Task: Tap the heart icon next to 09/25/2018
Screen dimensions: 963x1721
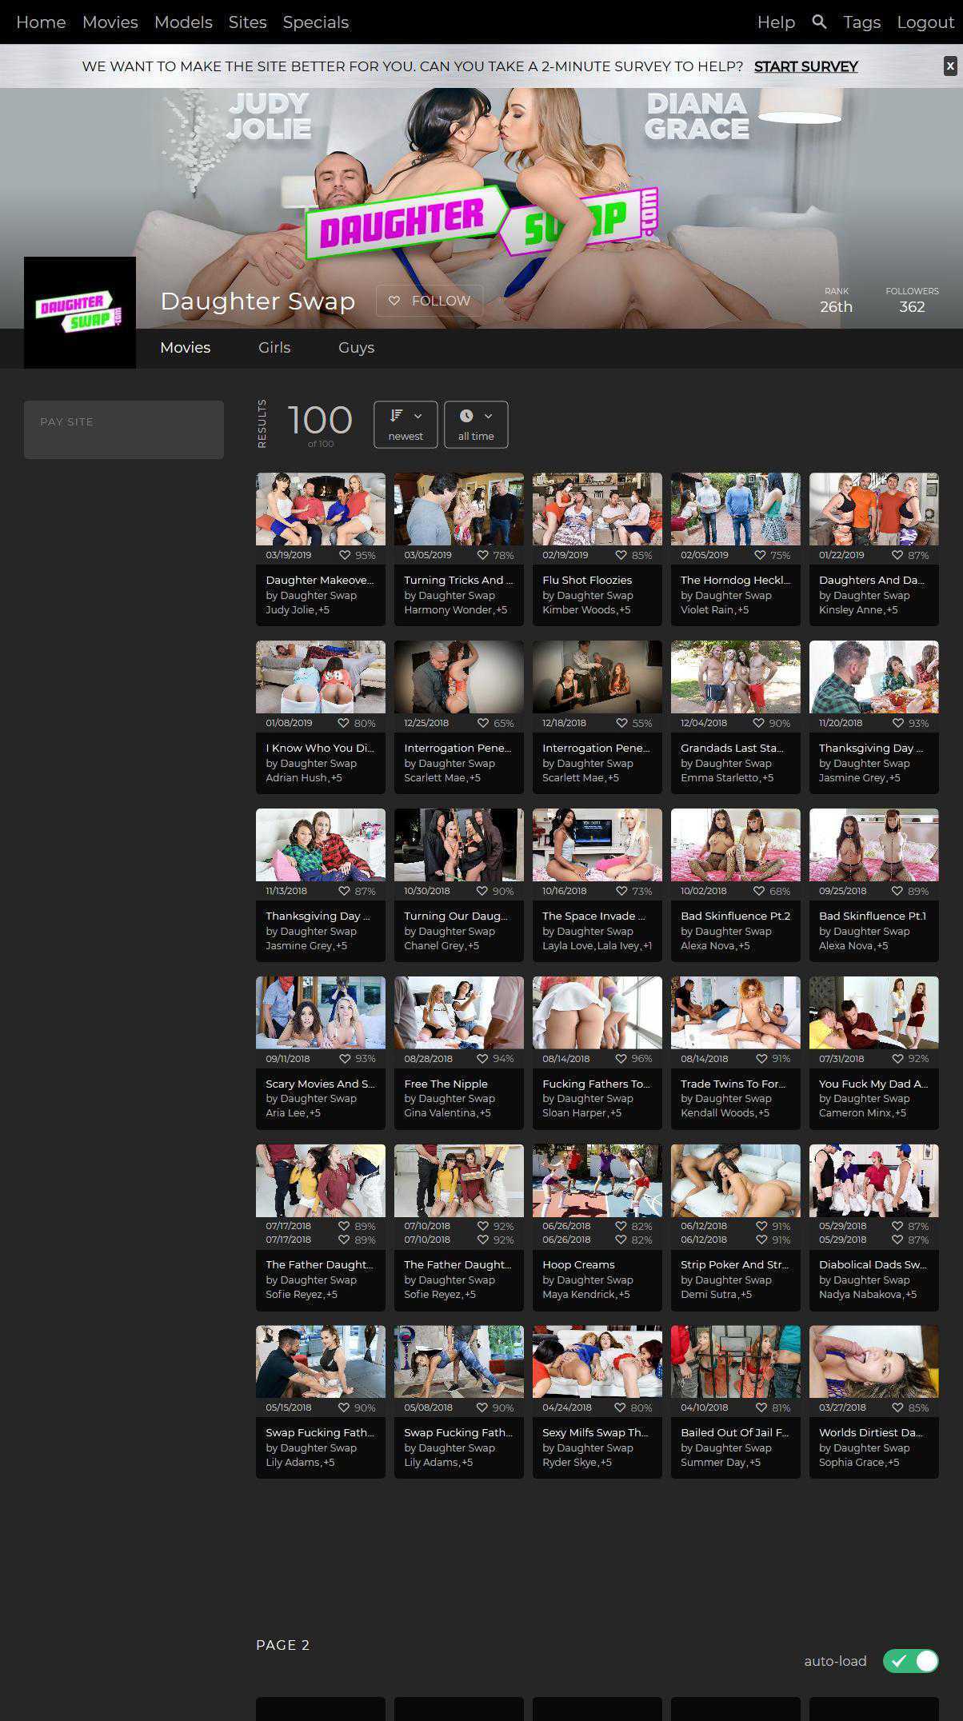Action: (x=897, y=891)
